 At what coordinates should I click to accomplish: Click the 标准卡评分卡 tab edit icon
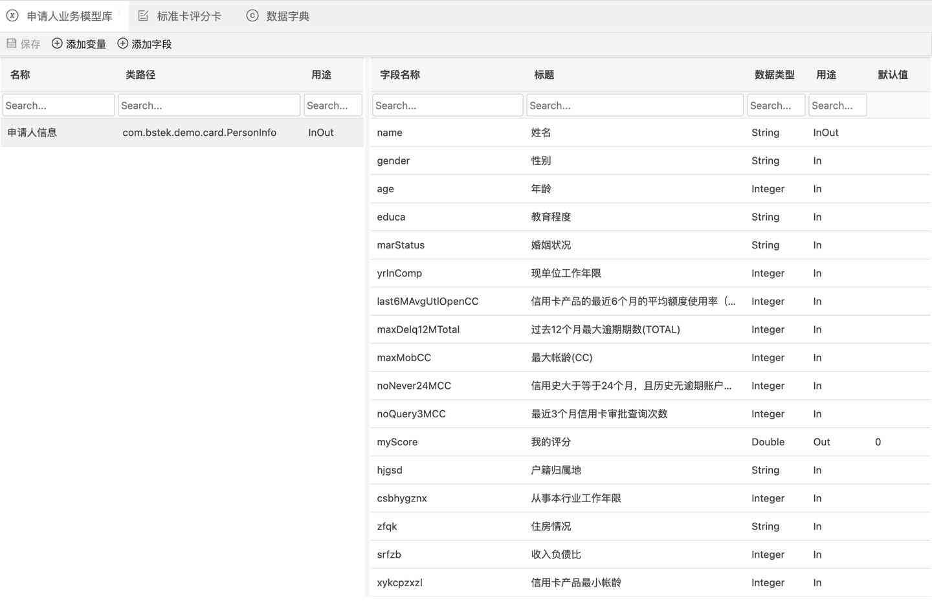[143, 16]
